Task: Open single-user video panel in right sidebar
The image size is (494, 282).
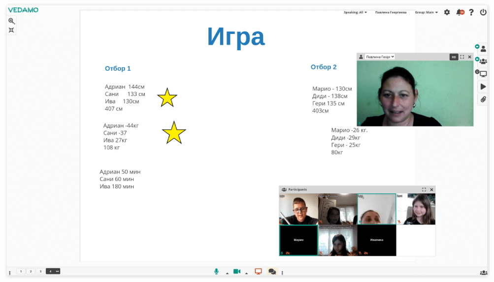Action: [x=483, y=49]
